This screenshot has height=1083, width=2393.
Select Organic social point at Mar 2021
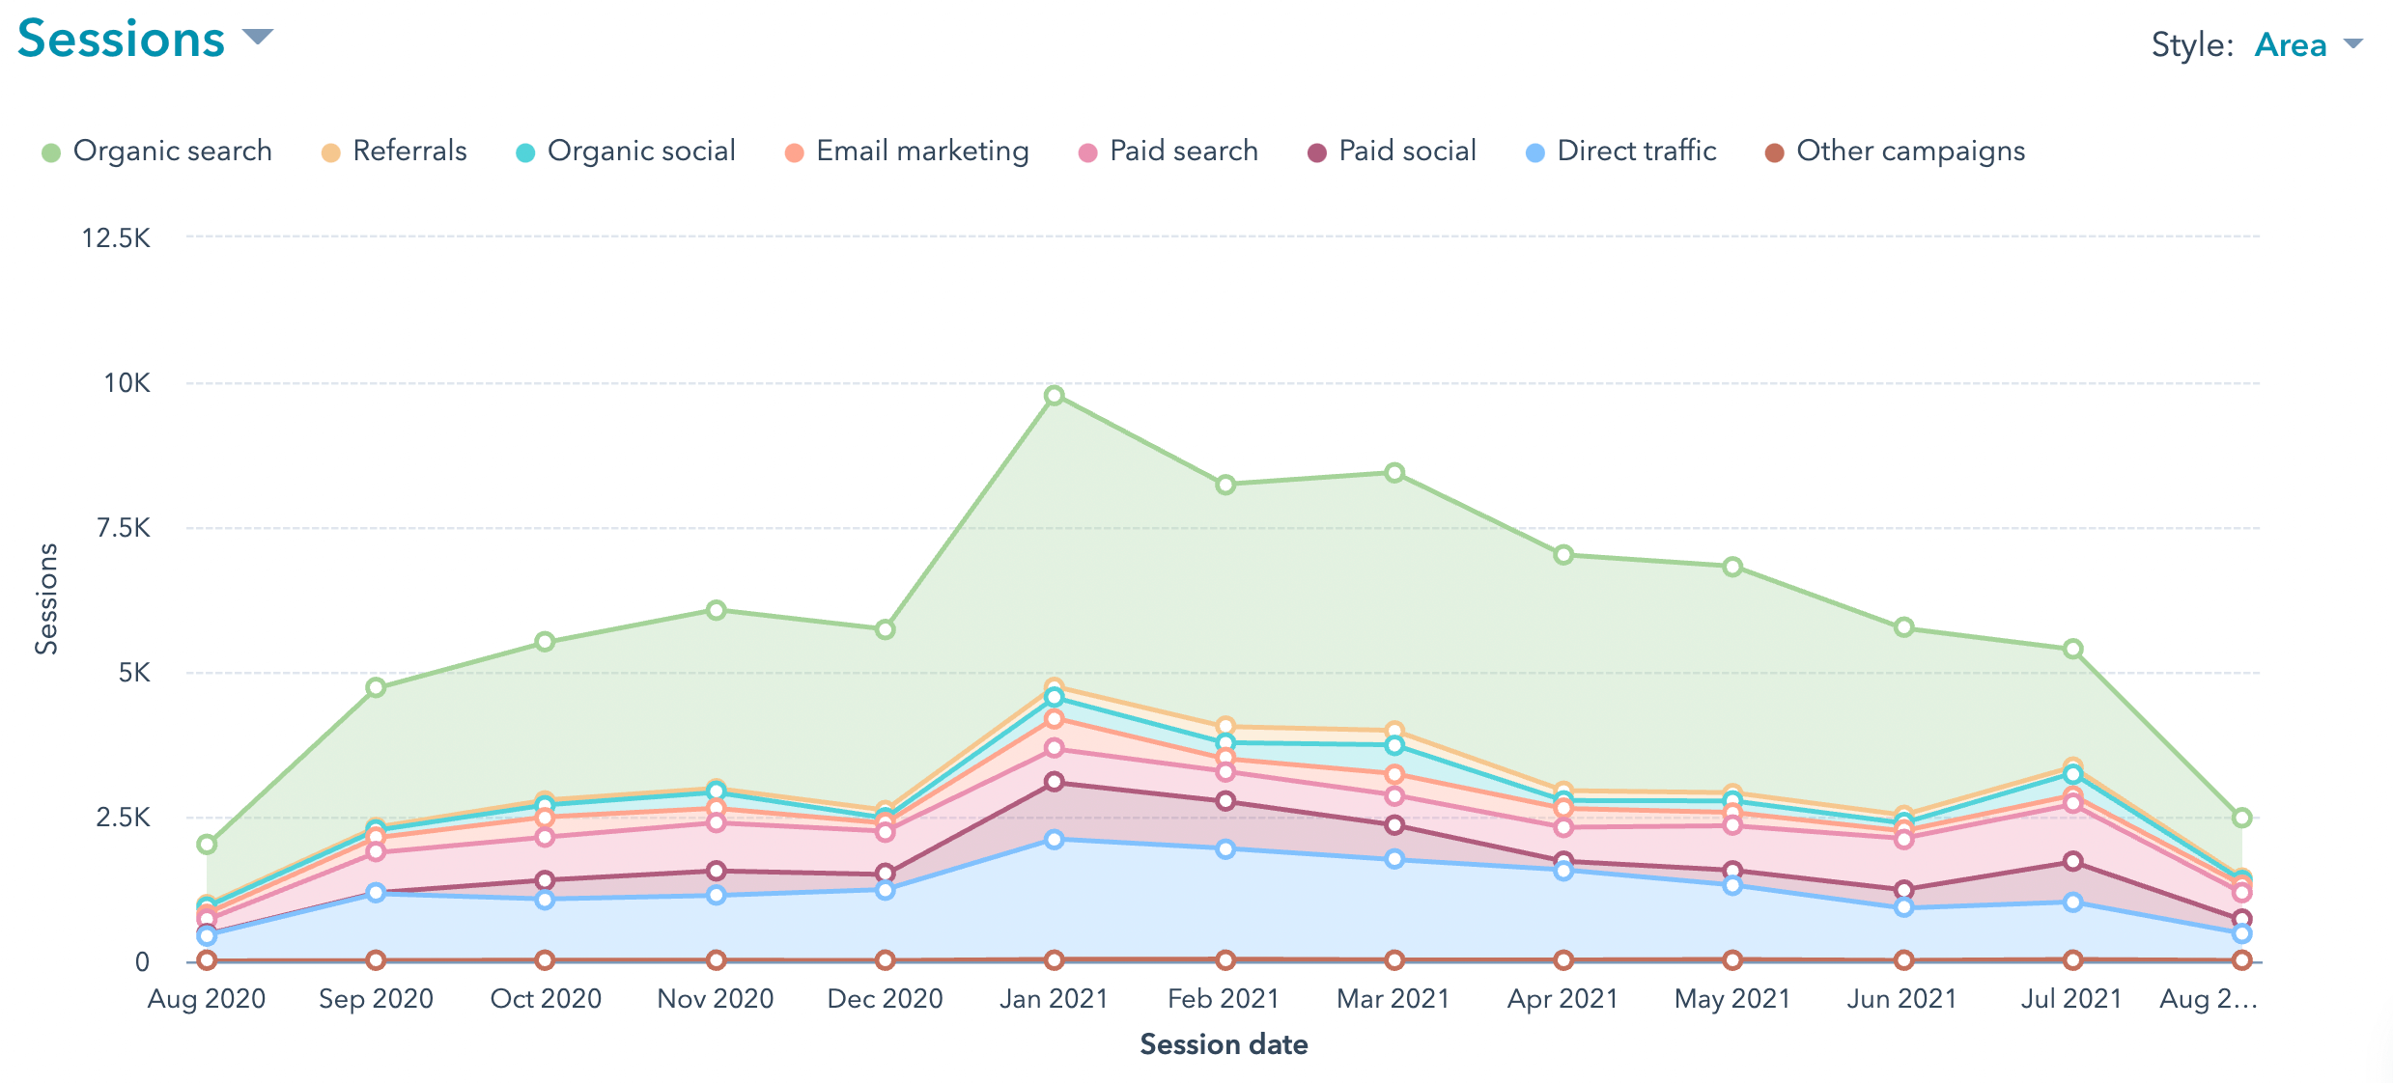coord(1394,746)
